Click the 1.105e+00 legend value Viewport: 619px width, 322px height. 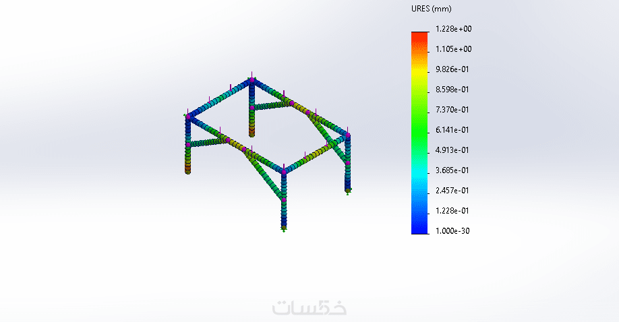click(454, 49)
